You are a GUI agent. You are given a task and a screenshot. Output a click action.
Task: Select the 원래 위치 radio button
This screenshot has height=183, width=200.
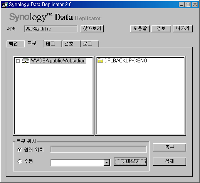[20, 150]
